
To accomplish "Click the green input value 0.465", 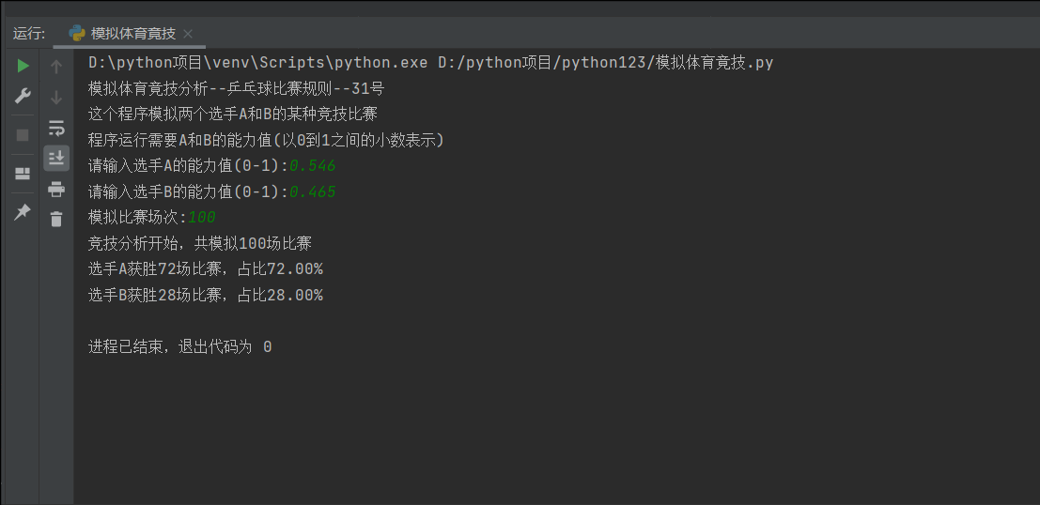I will 313,192.
